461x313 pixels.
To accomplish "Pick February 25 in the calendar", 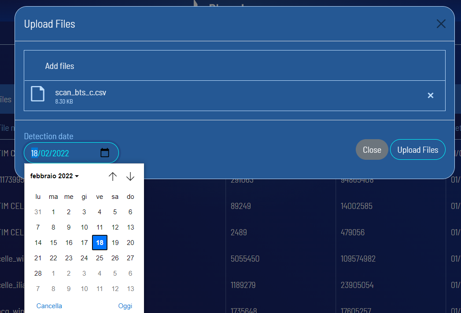I will (100, 258).
